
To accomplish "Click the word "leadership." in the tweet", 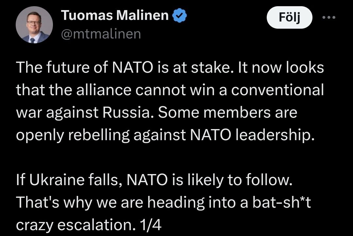I will (275, 135).
